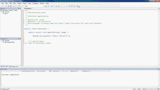Open the Run Project dropdown arrow
Viewport: 160px width, 90px height.
50,6
